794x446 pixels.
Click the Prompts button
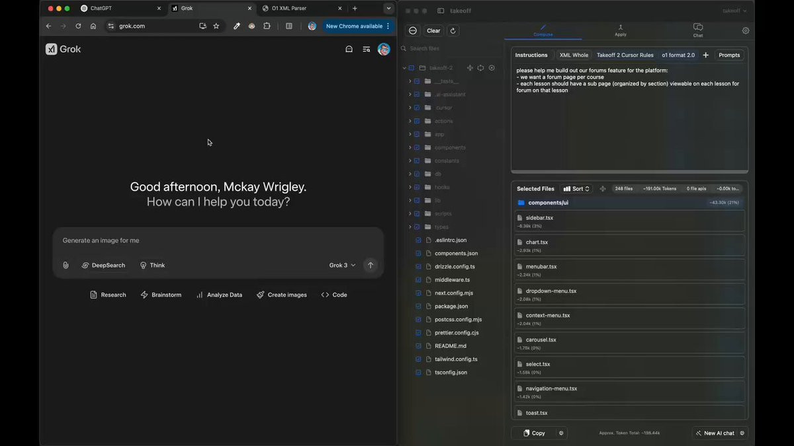729,55
